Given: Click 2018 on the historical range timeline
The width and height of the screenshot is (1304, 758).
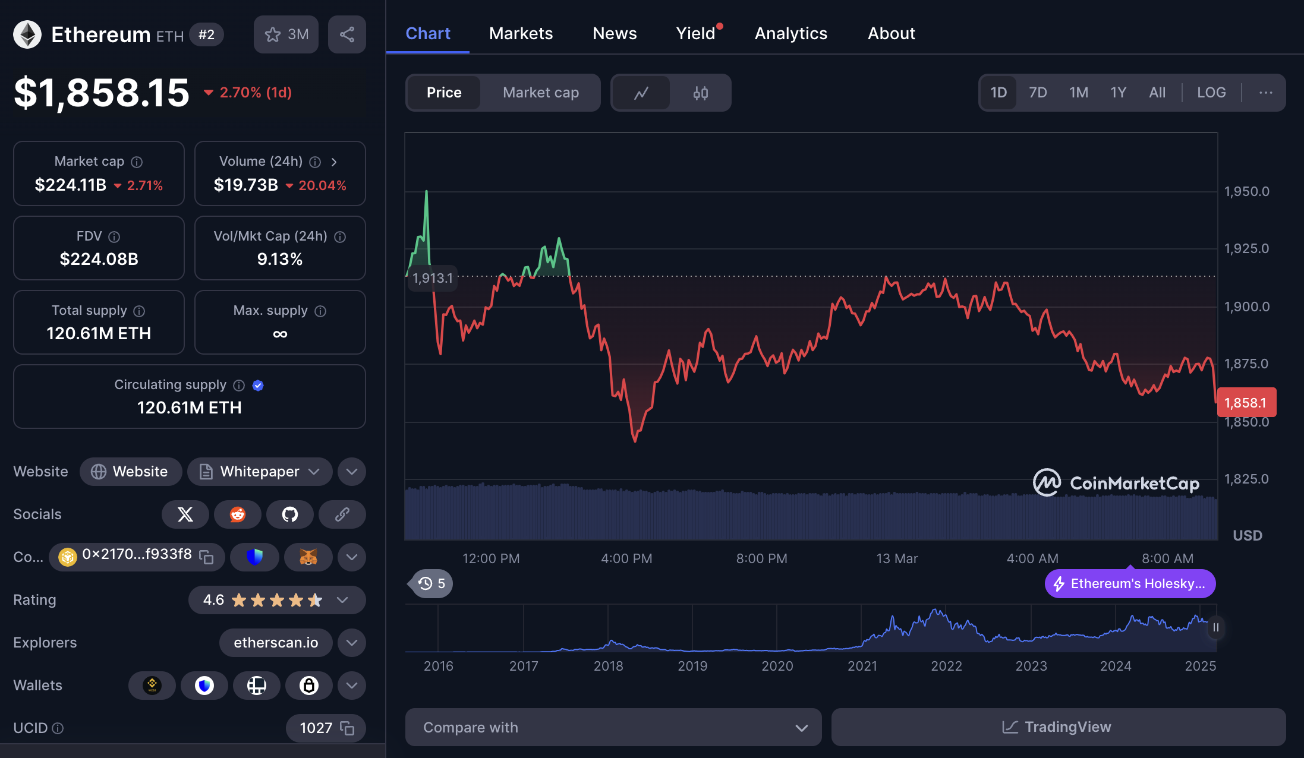Looking at the screenshot, I should [x=609, y=666].
